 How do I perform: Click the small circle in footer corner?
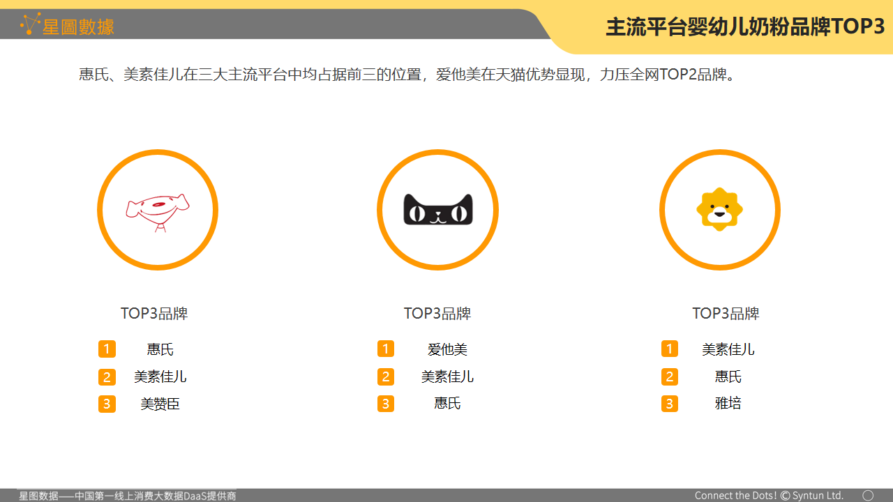(868, 495)
